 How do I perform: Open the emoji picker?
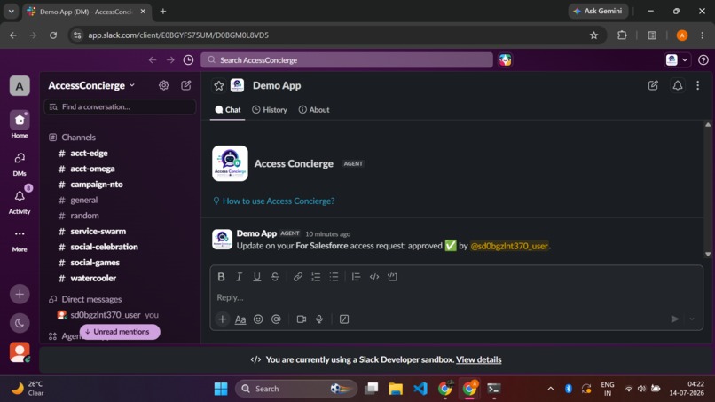(x=258, y=319)
